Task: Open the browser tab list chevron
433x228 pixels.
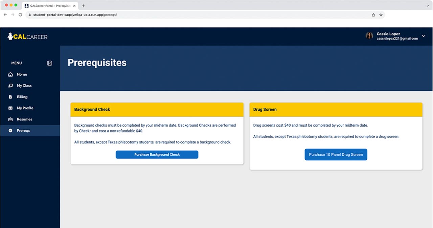Action: point(428,6)
